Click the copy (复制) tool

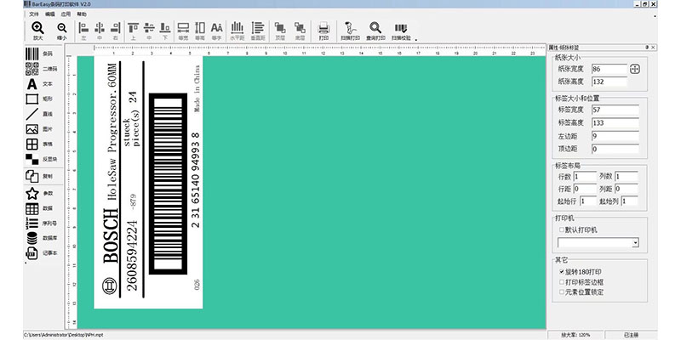tap(32, 177)
